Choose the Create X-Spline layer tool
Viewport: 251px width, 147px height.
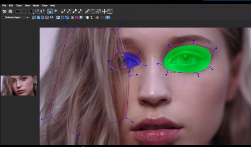coord(63,11)
